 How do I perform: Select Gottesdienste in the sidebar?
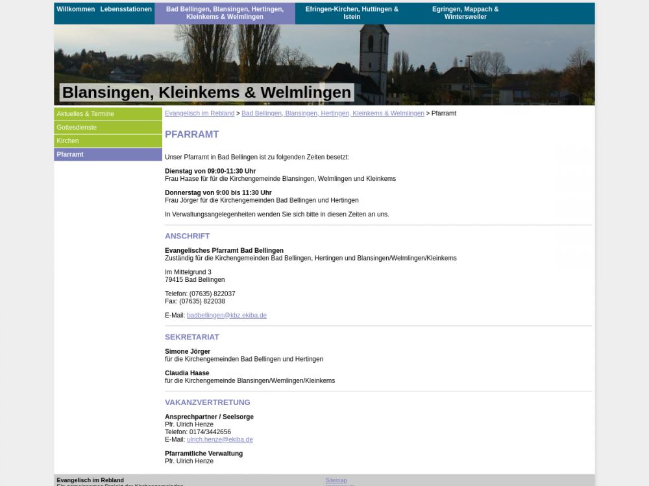click(x=77, y=128)
